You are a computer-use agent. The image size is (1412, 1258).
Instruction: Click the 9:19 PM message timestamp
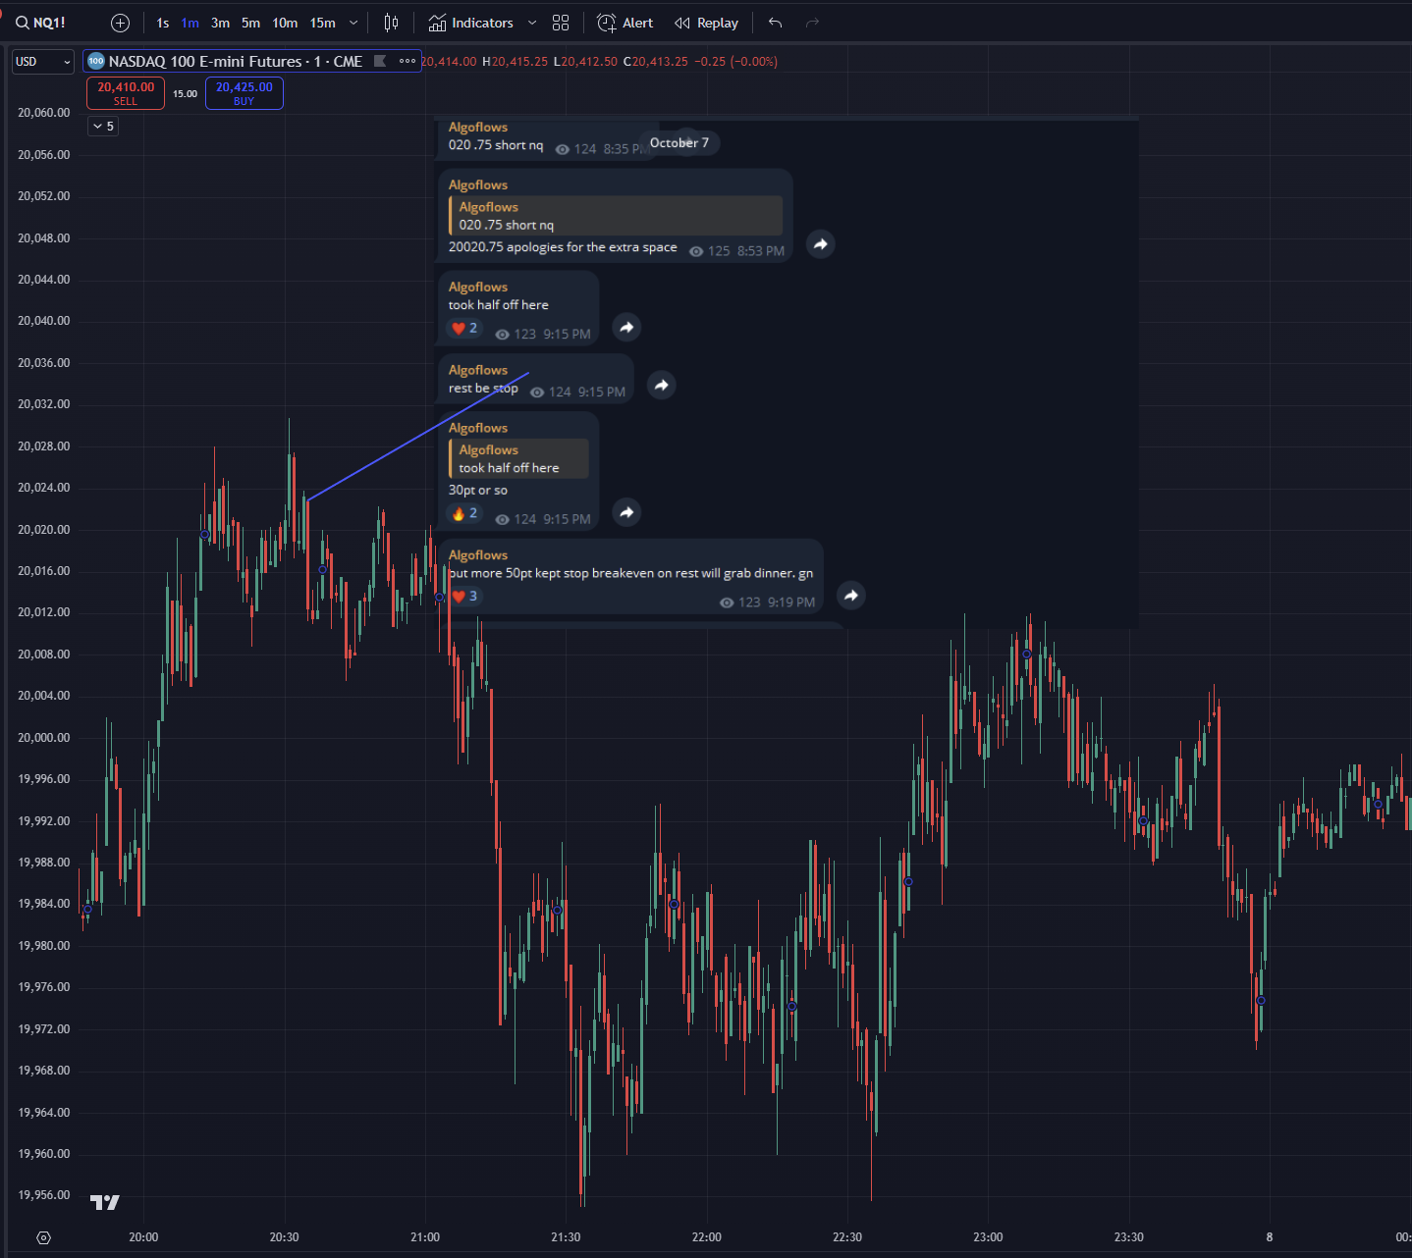[791, 603]
